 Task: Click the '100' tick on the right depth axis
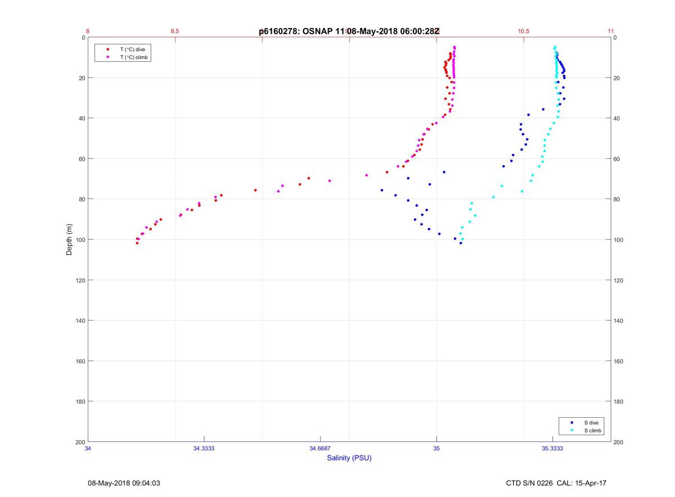(x=619, y=240)
